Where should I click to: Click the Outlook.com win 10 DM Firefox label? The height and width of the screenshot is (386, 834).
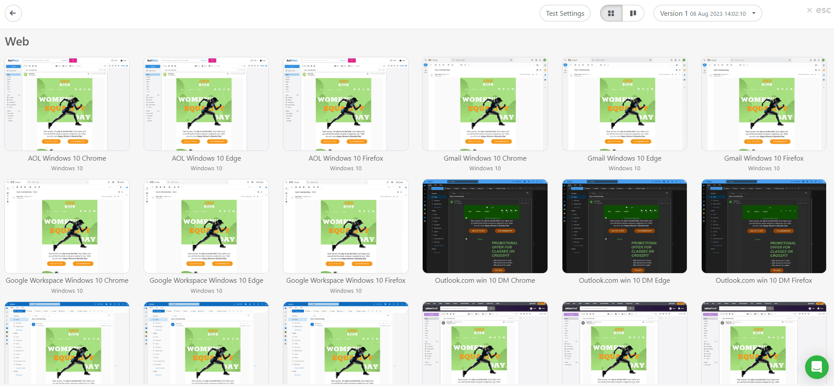click(x=763, y=281)
